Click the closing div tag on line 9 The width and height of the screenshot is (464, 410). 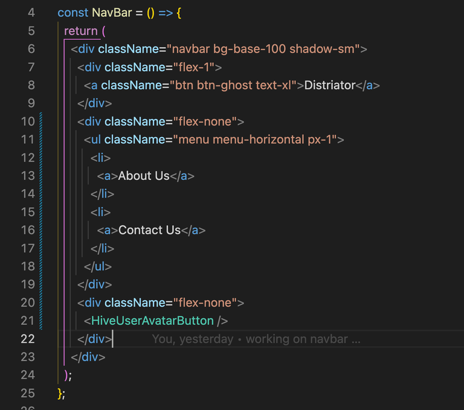tap(95, 103)
